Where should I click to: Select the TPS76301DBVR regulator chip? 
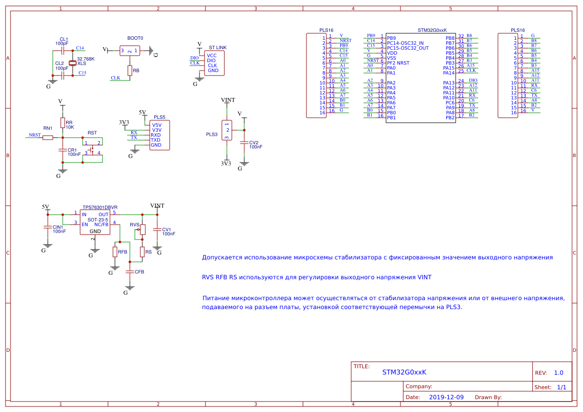[x=95, y=223]
